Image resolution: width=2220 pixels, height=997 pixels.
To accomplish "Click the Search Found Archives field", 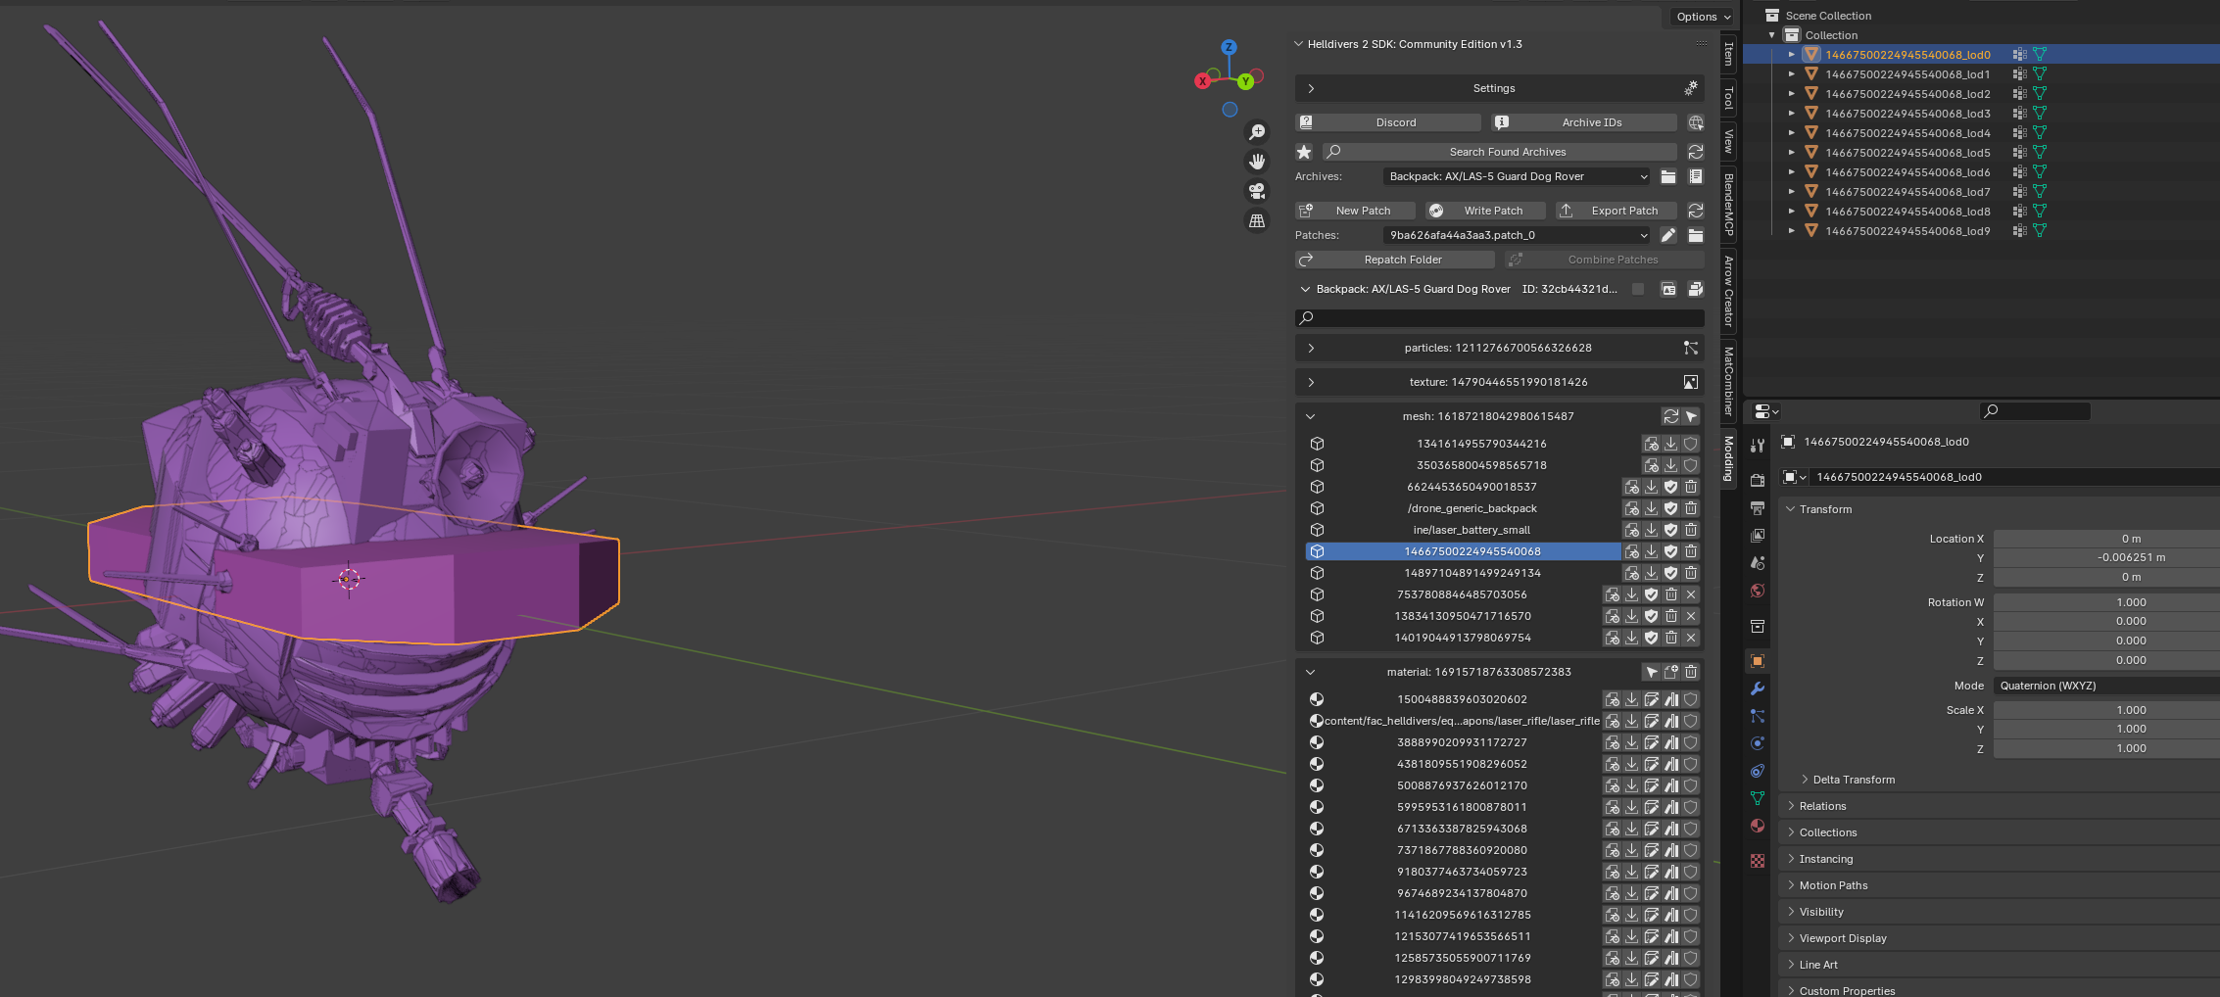I will click(x=1499, y=152).
